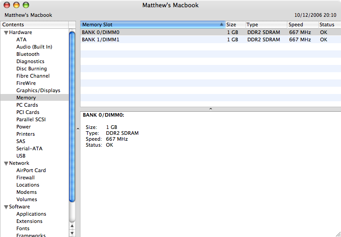Click DDR2 SDRAM type in BANK 1/DIMM1 row
The image size is (341, 237).
point(264,40)
